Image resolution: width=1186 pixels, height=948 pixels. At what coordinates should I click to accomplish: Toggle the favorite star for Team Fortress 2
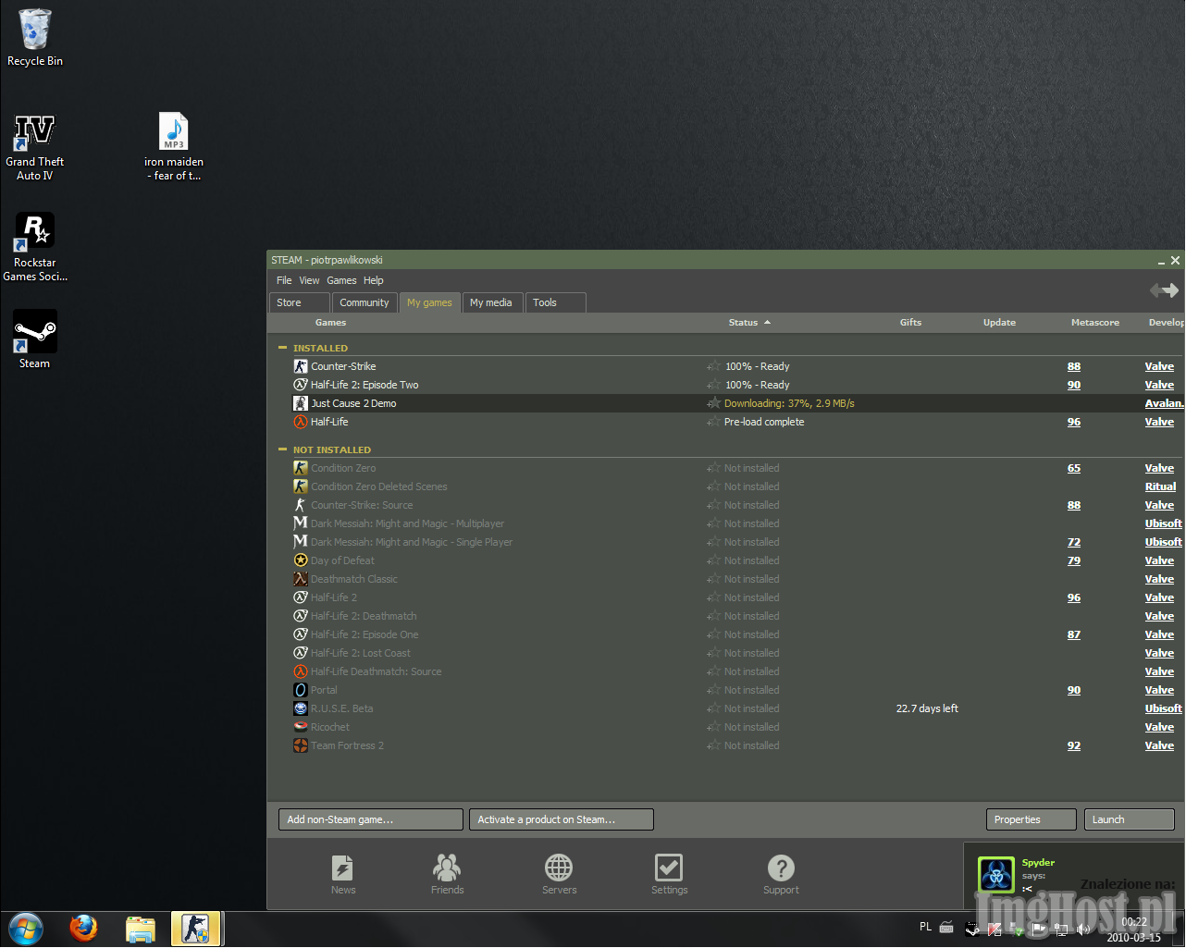(713, 745)
